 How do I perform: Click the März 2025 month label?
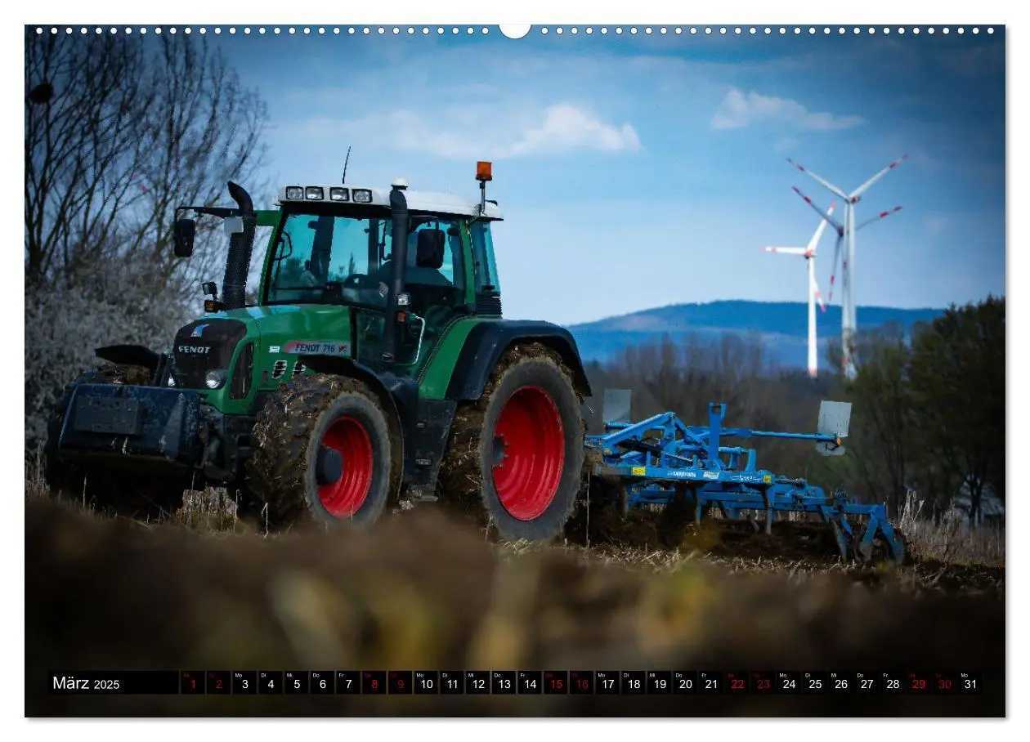(86, 684)
